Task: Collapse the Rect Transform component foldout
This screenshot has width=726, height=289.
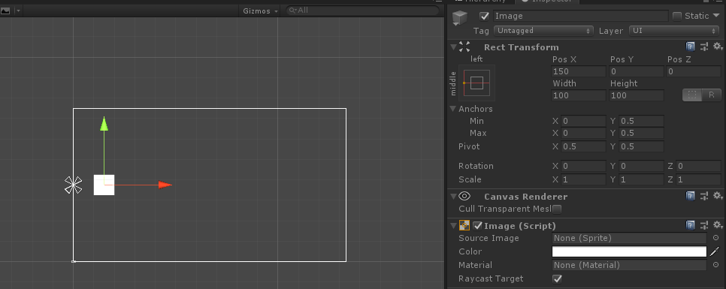Action: 452,47
